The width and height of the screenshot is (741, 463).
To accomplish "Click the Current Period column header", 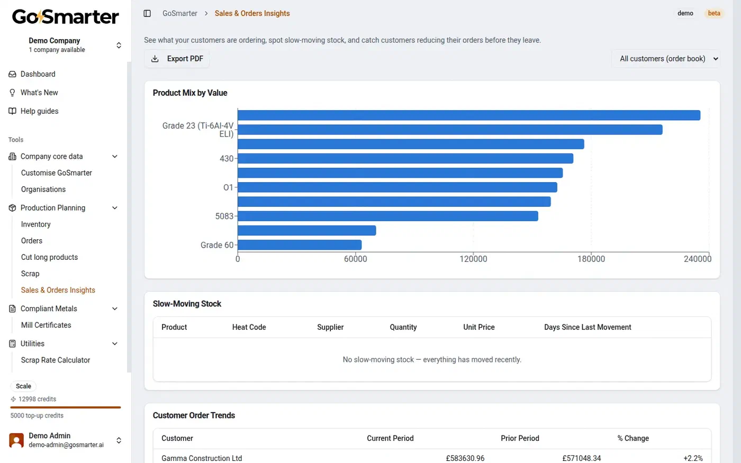I will click(390, 438).
